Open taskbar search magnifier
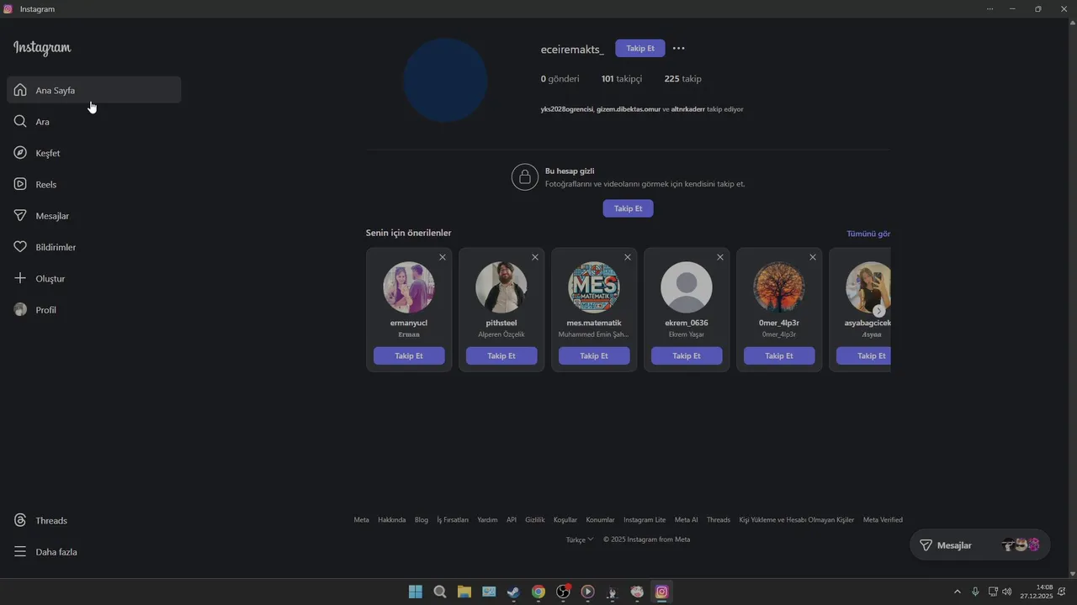 point(440,592)
